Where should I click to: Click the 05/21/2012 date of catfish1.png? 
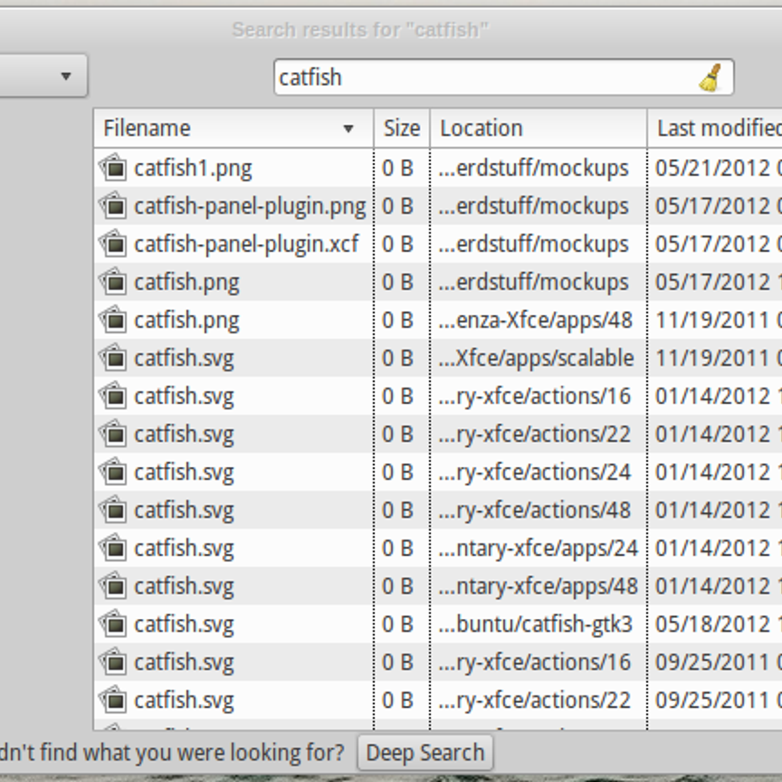713,169
